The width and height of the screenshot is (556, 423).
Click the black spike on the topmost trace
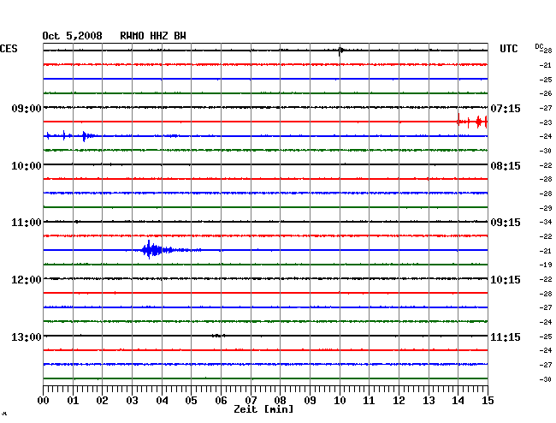[x=340, y=51]
